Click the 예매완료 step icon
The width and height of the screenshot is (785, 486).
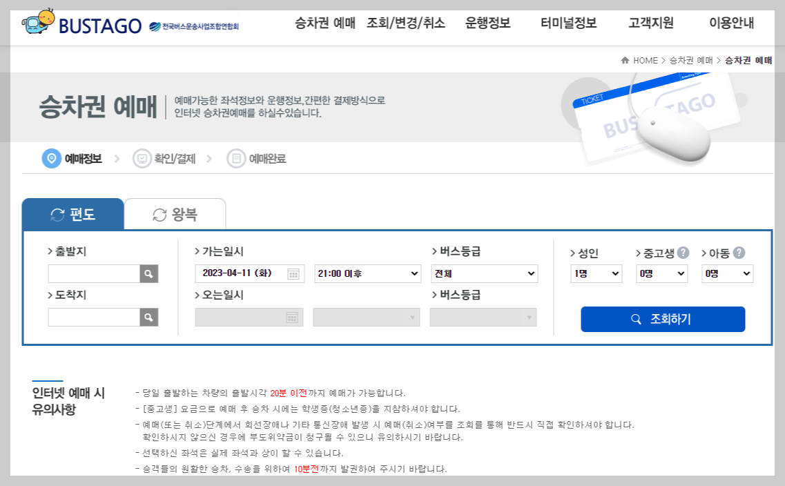pos(236,159)
